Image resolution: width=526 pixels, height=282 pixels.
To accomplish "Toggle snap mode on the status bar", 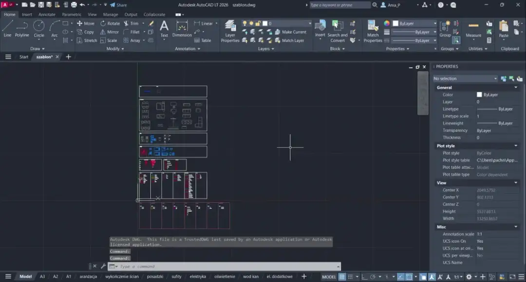I will tap(350, 276).
